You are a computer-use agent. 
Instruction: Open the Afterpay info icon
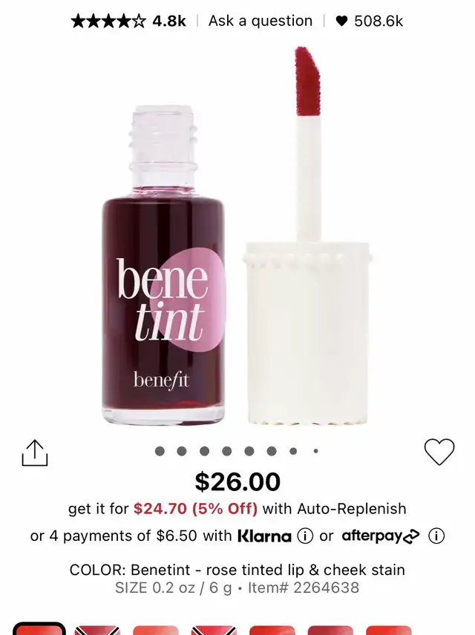pos(436,536)
